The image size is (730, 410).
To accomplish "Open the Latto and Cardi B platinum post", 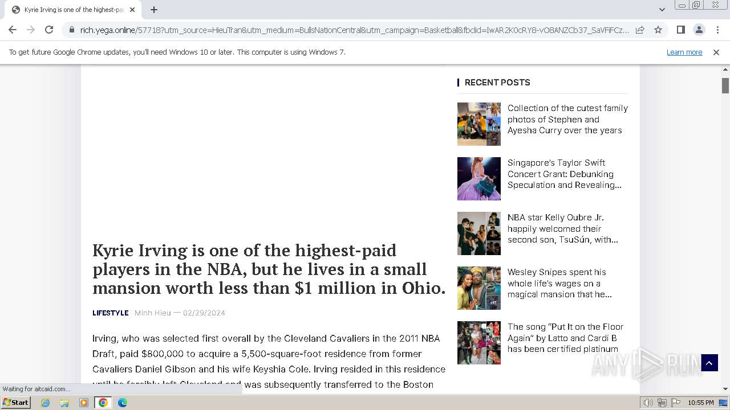I will [565, 338].
